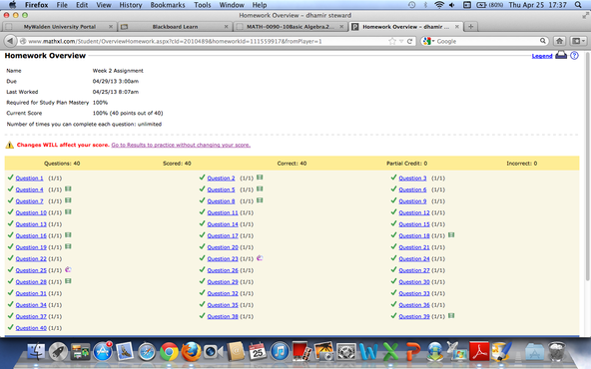Screen dimensions: 591x369
Task: Reload the page with the refresh icon
Action: [x=409, y=41]
